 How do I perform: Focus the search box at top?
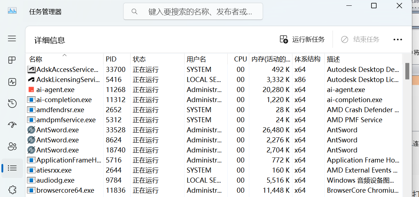(193, 12)
